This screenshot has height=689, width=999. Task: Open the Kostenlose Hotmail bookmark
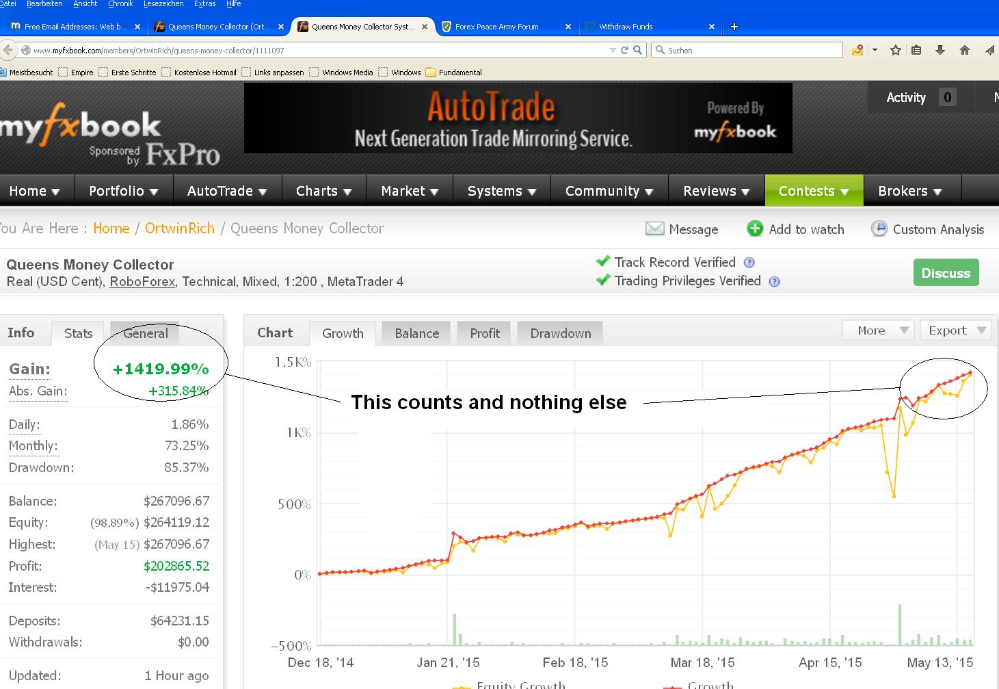coord(199,73)
